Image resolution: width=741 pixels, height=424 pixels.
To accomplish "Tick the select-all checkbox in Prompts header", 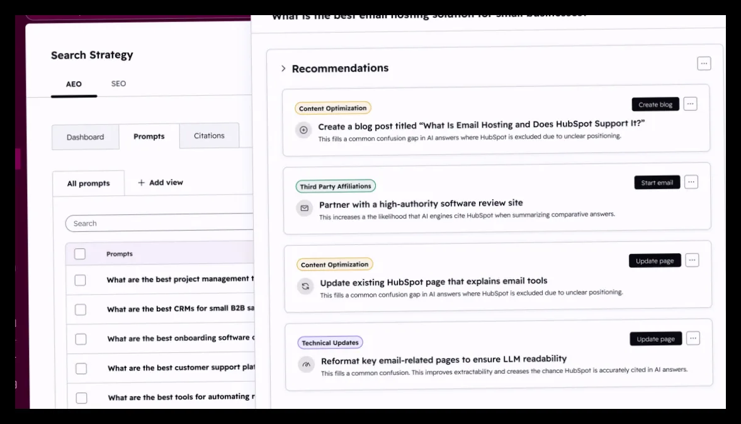I will click(80, 254).
